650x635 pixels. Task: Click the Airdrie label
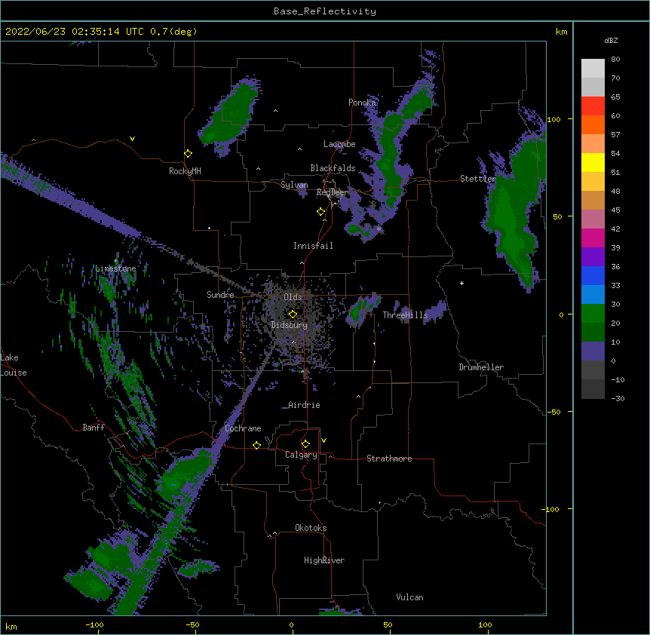click(304, 405)
